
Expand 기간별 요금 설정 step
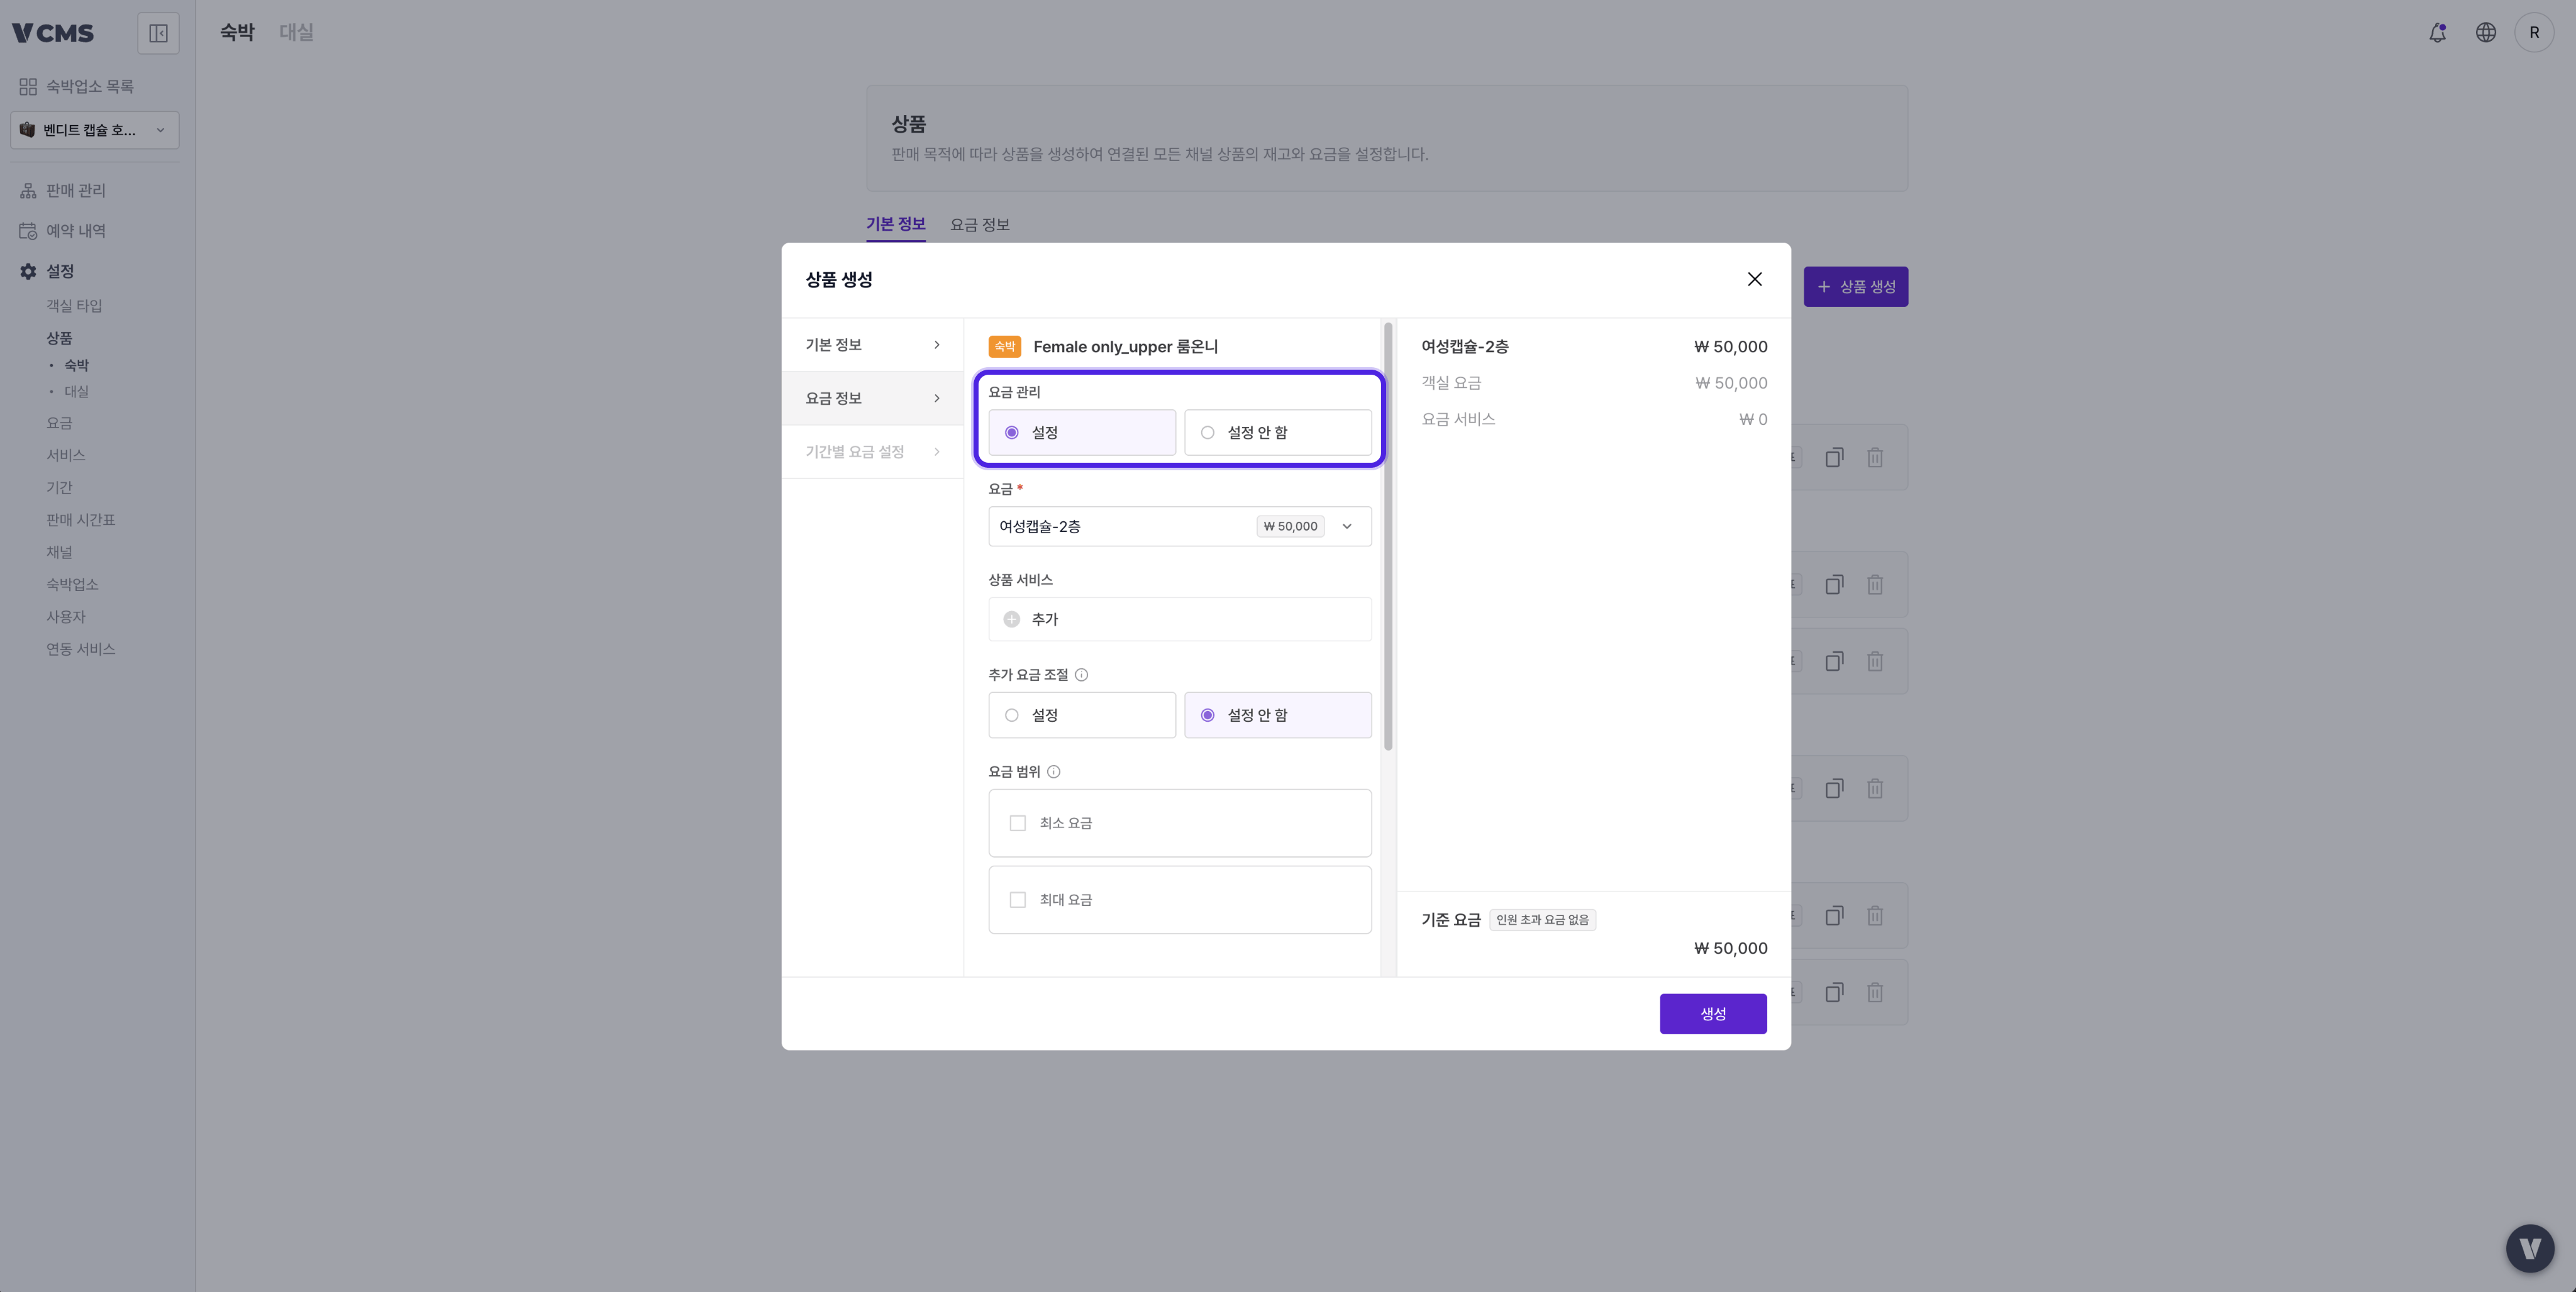tap(872, 452)
